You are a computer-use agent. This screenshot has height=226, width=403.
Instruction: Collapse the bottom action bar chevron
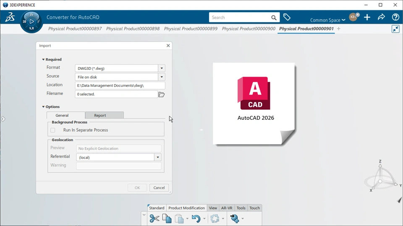(144, 215)
